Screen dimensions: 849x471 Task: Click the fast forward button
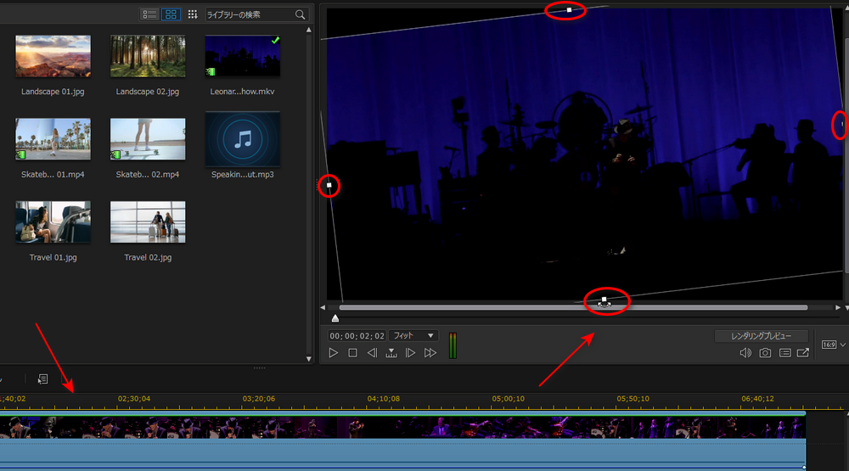click(x=430, y=353)
